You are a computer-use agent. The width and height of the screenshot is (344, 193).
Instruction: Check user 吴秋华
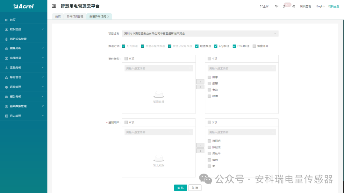point(209,154)
